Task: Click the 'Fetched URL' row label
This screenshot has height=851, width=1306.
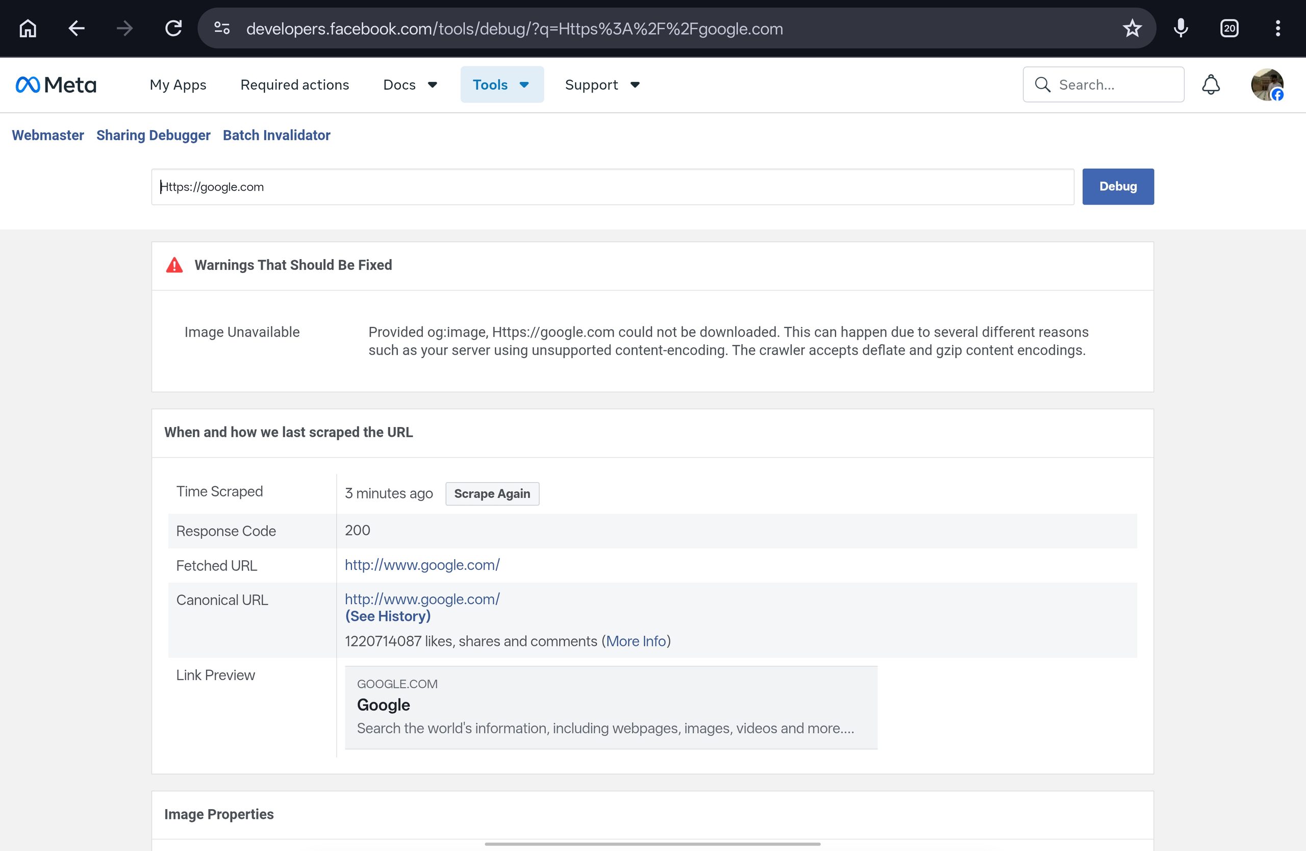Action: (217, 565)
